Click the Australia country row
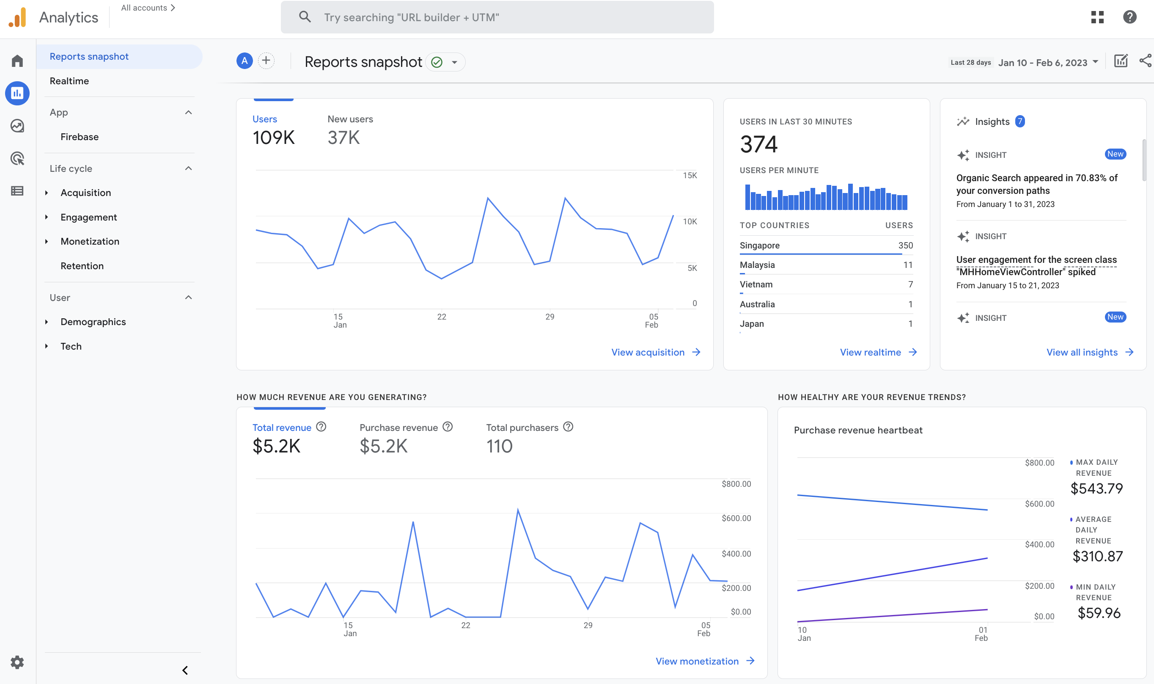Viewport: 1154px width, 684px height. point(826,304)
